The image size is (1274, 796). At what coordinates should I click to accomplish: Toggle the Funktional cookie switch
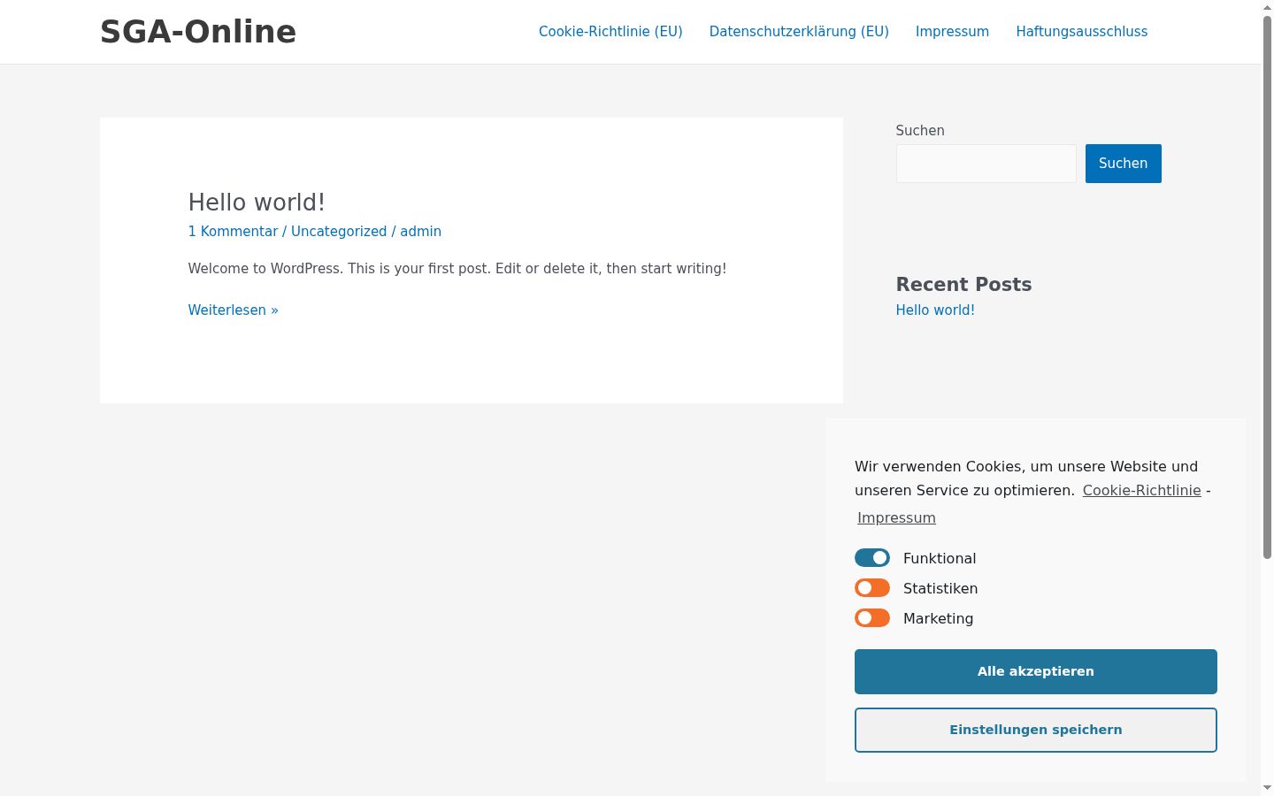pyautogui.click(x=872, y=558)
